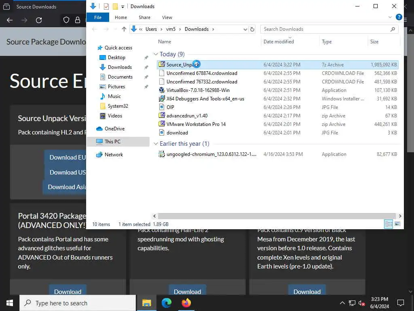The height and width of the screenshot is (311, 414).
Task: Switch to the Home ribbon tab
Action: click(120, 17)
